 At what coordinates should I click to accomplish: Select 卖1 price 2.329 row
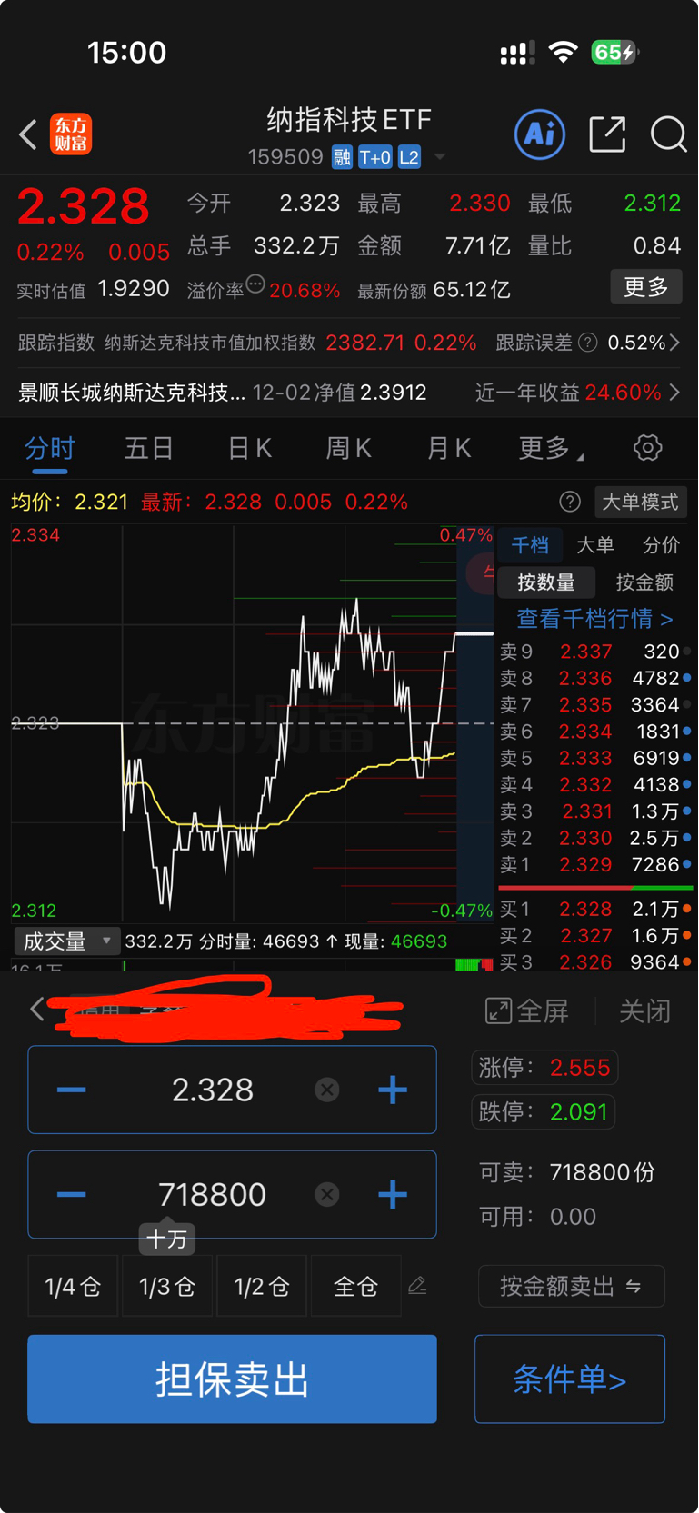(x=595, y=865)
